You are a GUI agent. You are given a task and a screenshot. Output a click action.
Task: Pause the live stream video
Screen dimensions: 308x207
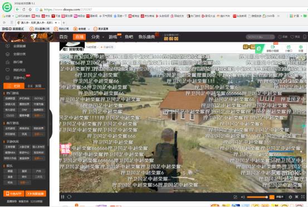[x=63, y=197]
